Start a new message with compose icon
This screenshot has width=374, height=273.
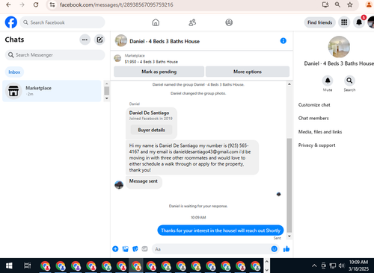point(99,40)
